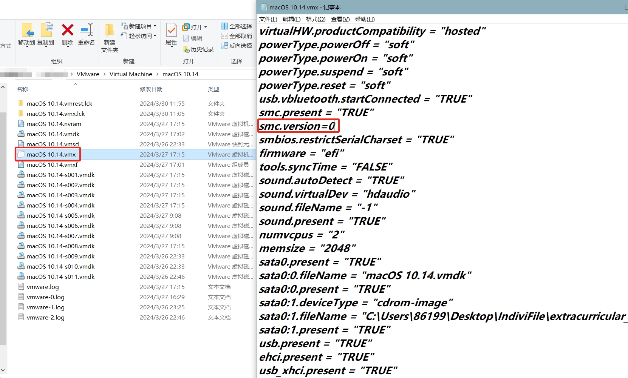This screenshot has width=628, height=378.
Task: Click VMware in the breadcrumb path
Action: click(x=88, y=74)
